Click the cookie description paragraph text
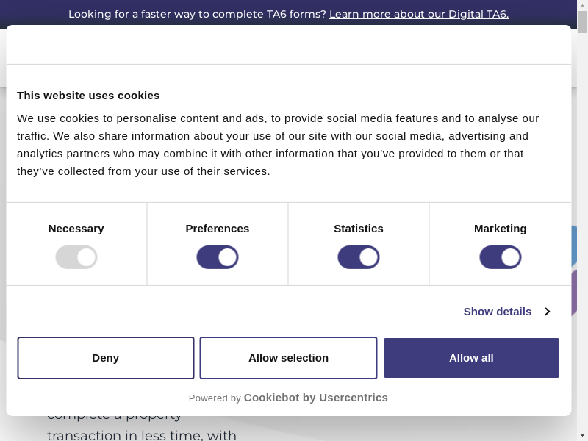This screenshot has height=441, width=588. coord(279,145)
